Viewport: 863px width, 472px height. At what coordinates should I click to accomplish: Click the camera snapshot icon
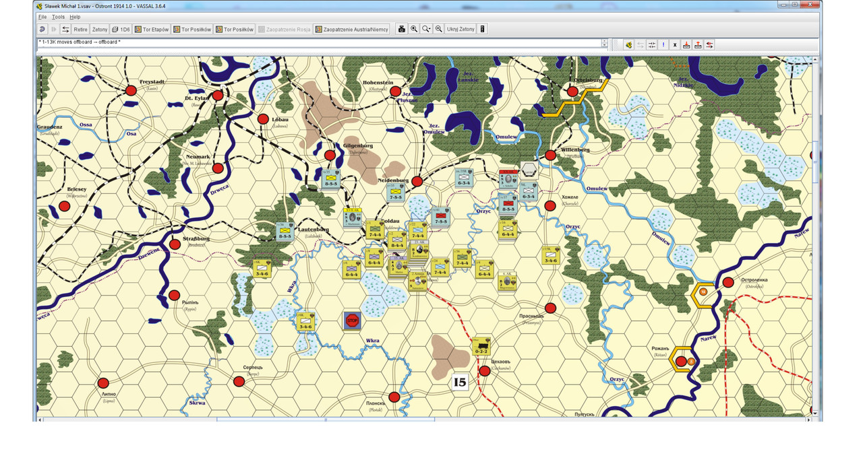click(402, 29)
